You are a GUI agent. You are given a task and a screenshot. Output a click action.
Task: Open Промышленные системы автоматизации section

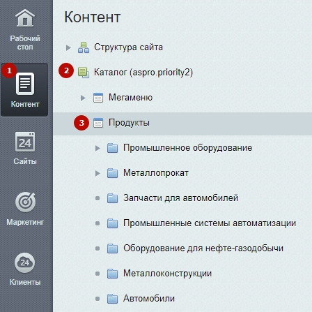210,223
